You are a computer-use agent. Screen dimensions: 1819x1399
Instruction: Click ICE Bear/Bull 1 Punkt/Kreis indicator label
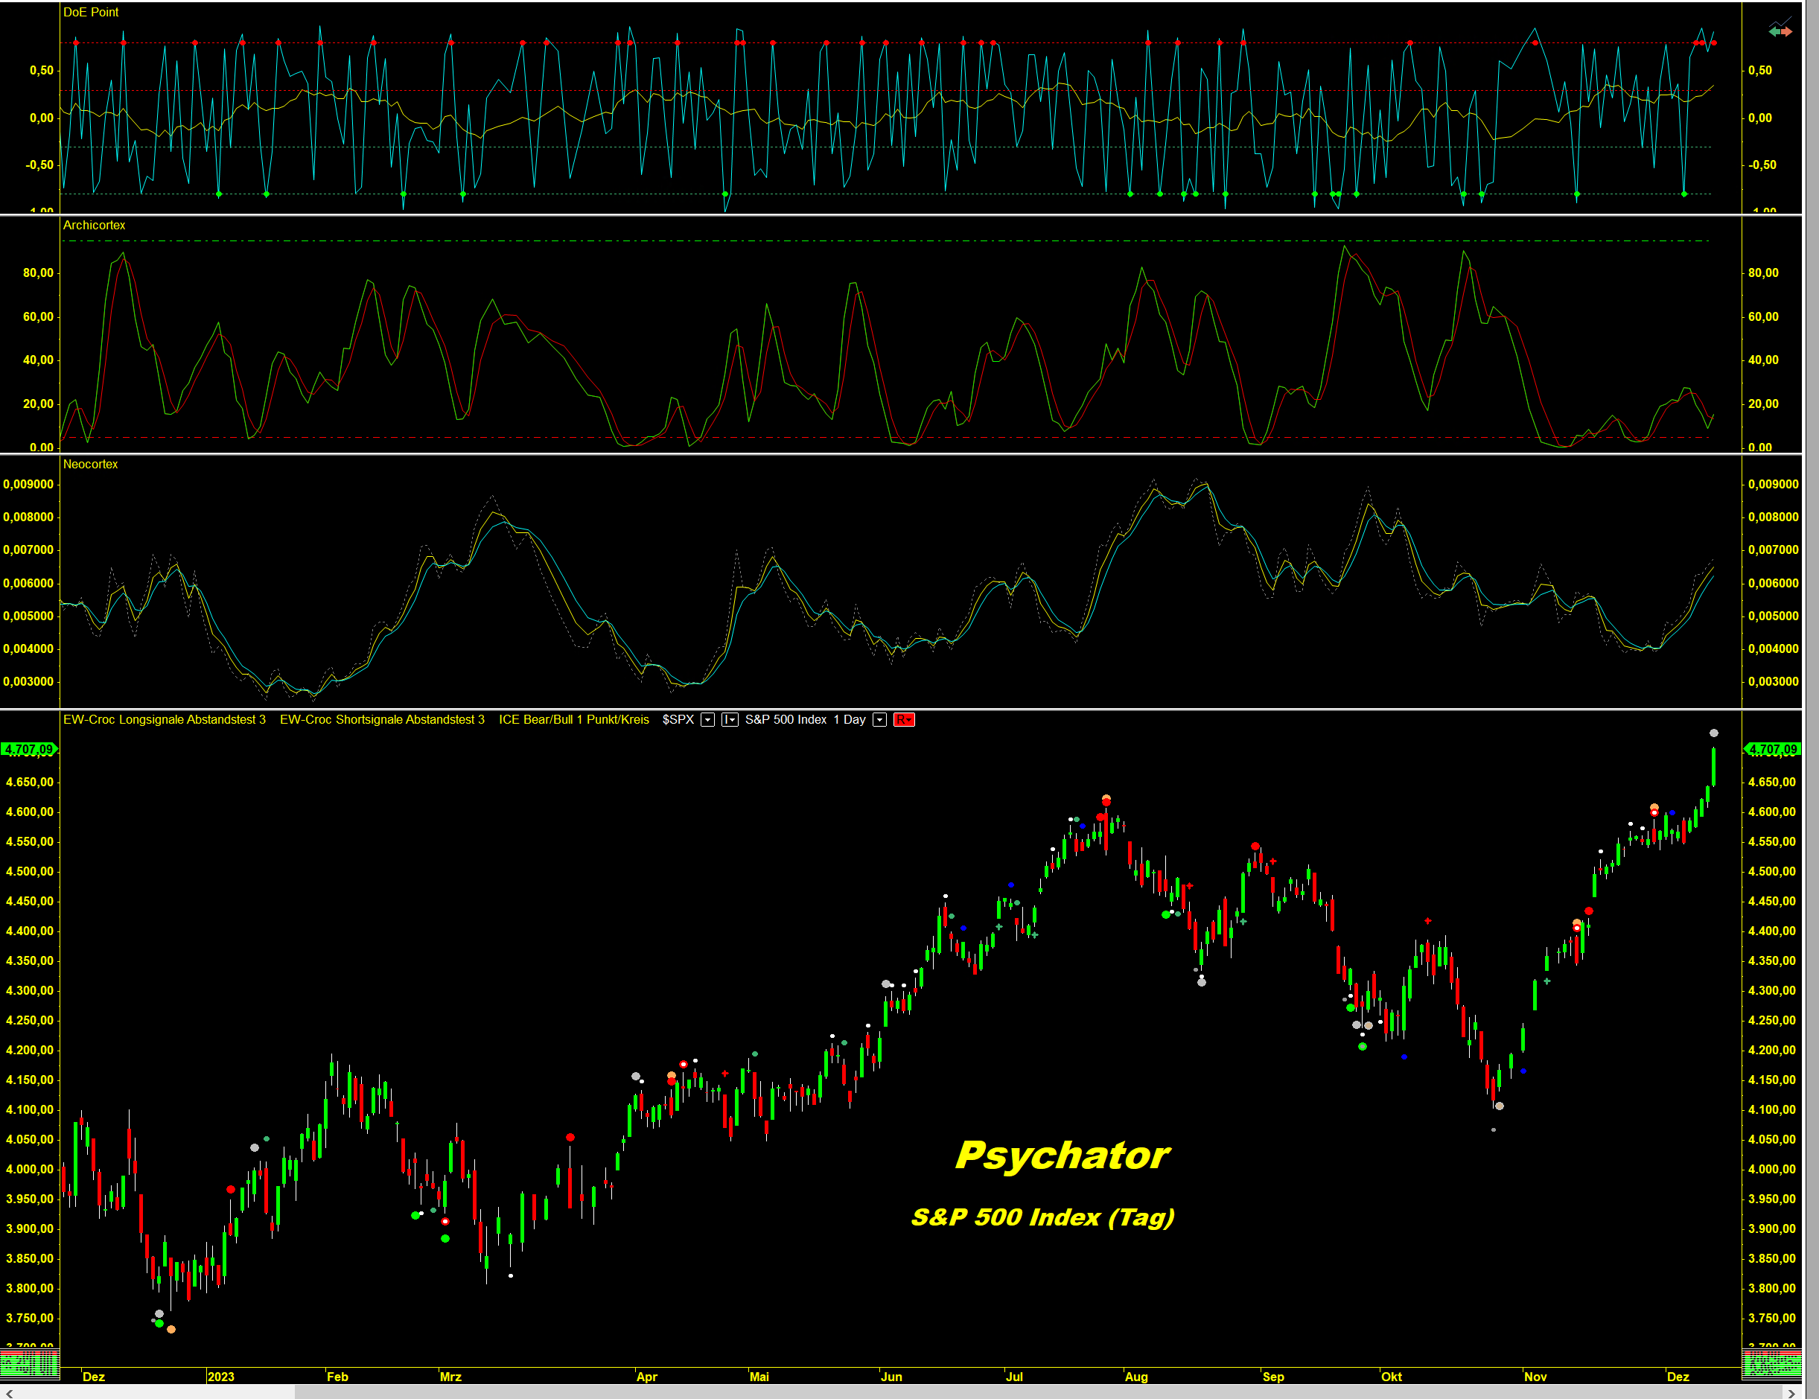[x=573, y=719]
